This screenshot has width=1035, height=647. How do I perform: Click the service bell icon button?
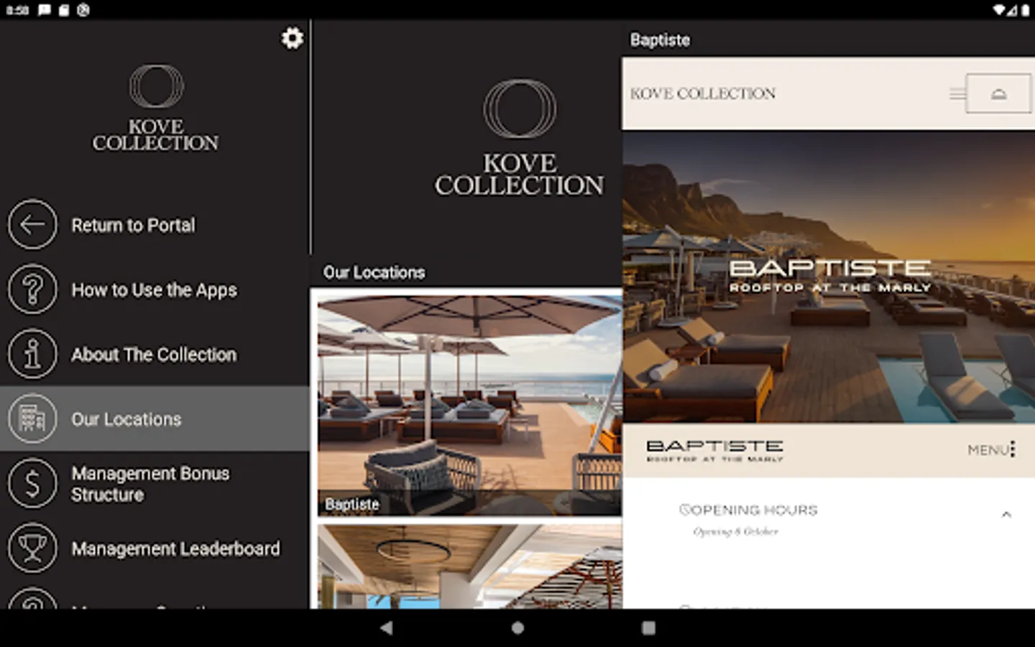[x=998, y=93]
